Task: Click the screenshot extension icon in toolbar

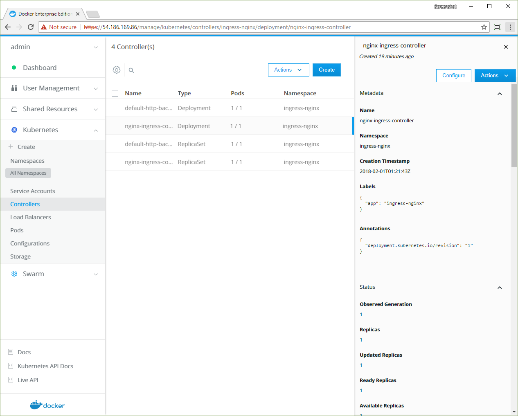Action: [497, 27]
